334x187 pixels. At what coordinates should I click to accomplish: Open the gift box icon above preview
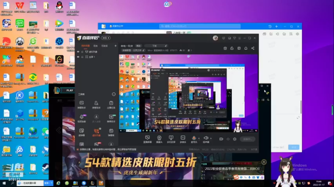pos(225,48)
